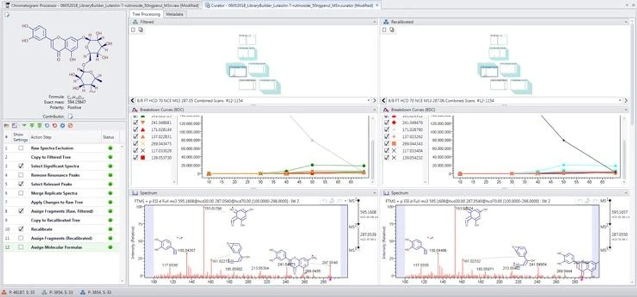Open Filtered spectrum selector dropdown arrow

coord(368,100)
